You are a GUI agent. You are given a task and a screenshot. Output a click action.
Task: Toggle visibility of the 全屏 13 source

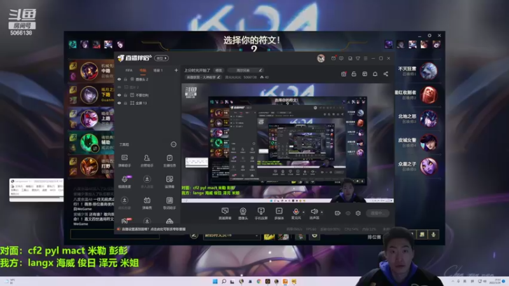click(x=119, y=103)
